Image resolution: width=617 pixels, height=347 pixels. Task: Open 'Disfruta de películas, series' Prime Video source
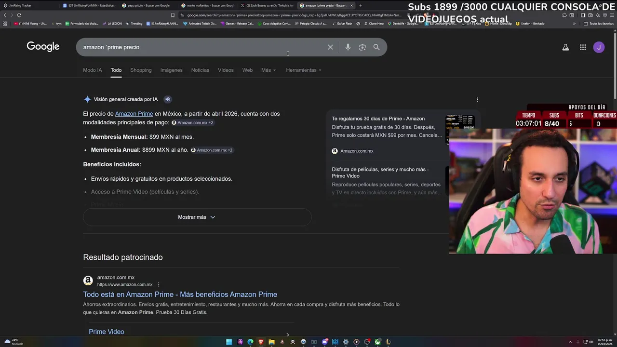tap(380, 173)
